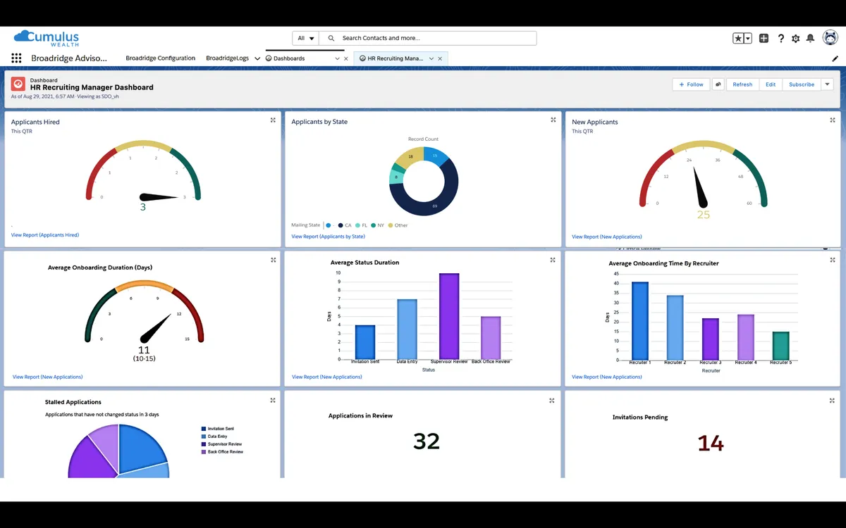The image size is (846, 528).
Task: Open View Report (Applicants by State) link
Action: coord(329,237)
